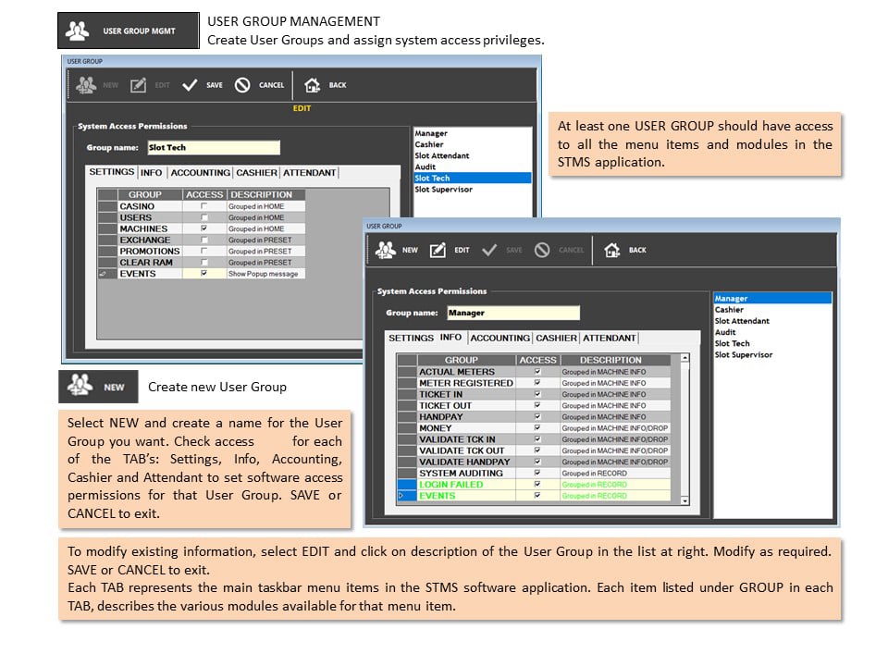The width and height of the screenshot is (888, 666).
Task: Click the Cancel circle icon in top window
Action: point(242,85)
